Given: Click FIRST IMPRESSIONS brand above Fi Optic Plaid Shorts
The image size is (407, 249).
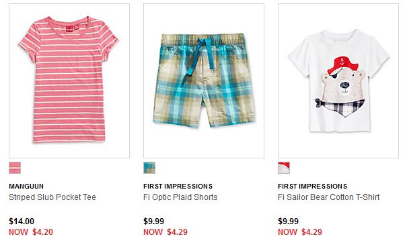Looking at the screenshot, I should pos(178,187).
